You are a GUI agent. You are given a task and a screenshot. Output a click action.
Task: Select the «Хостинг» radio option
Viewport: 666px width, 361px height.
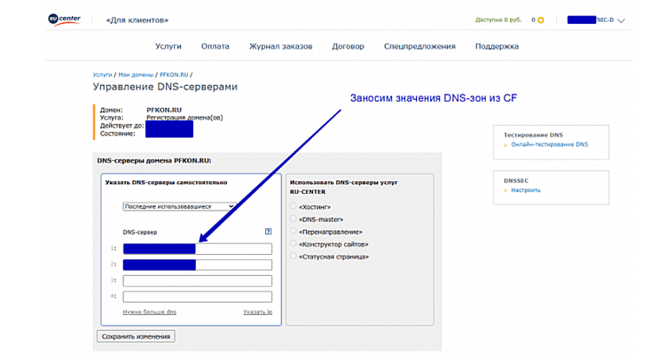pos(293,206)
